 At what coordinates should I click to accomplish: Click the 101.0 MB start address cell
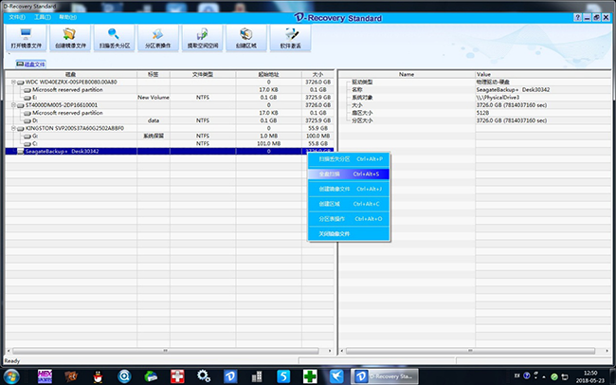point(269,144)
